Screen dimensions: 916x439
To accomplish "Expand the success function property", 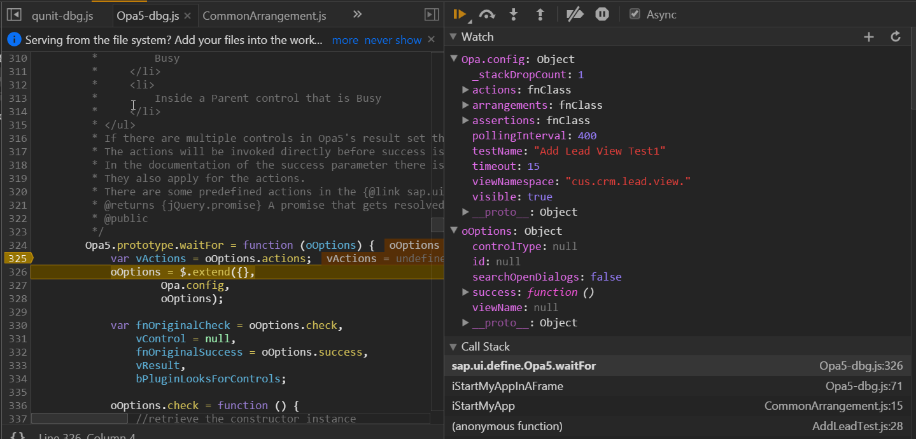I will pyautogui.click(x=465, y=292).
